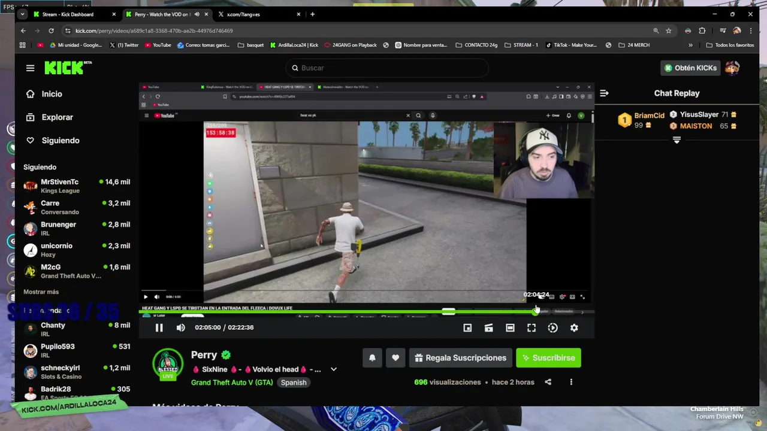Open YouTube bookmark
This screenshot has width=767, height=431.
158,45
